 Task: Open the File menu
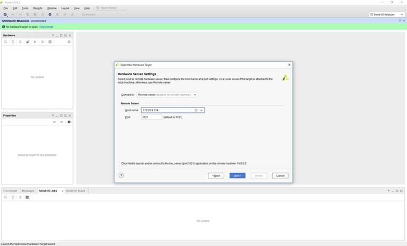pos(5,8)
